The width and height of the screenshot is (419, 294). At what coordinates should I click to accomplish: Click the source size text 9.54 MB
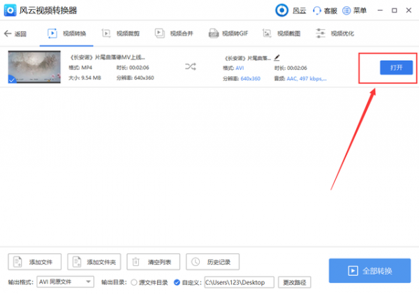click(91, 78)
